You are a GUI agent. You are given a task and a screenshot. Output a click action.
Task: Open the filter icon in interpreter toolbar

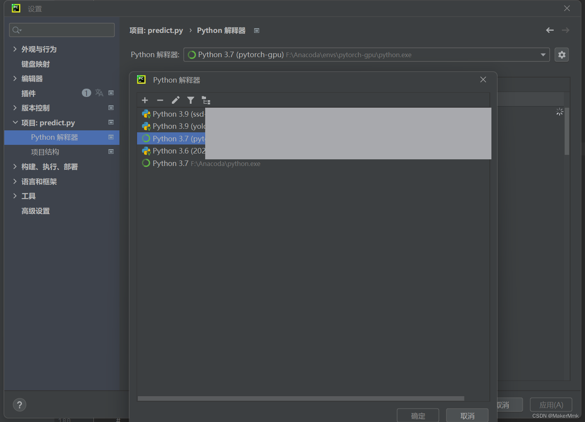[191, 101]
